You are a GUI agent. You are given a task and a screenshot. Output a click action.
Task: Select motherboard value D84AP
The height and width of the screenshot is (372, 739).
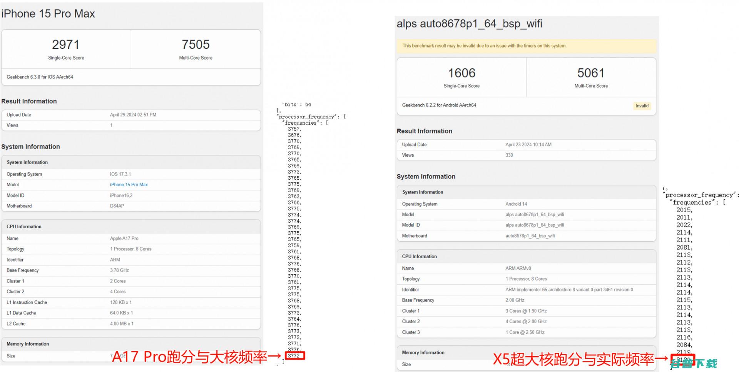[117, 206]
